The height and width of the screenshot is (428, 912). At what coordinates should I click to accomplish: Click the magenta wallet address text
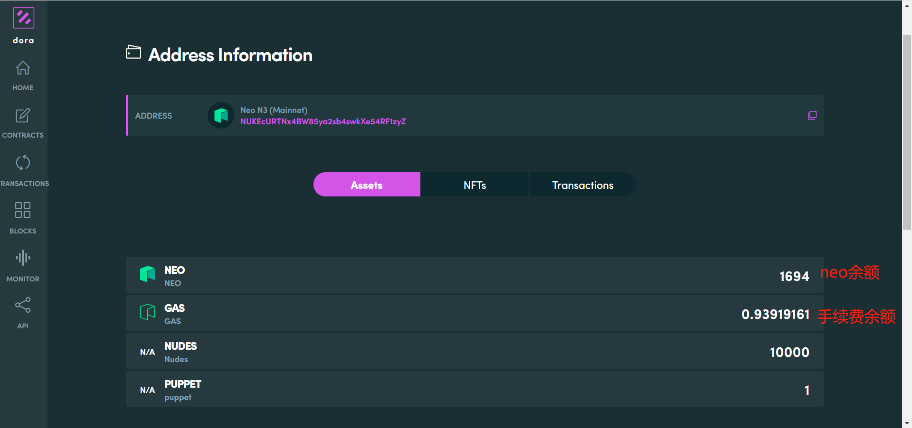click(x=323, y=121)
